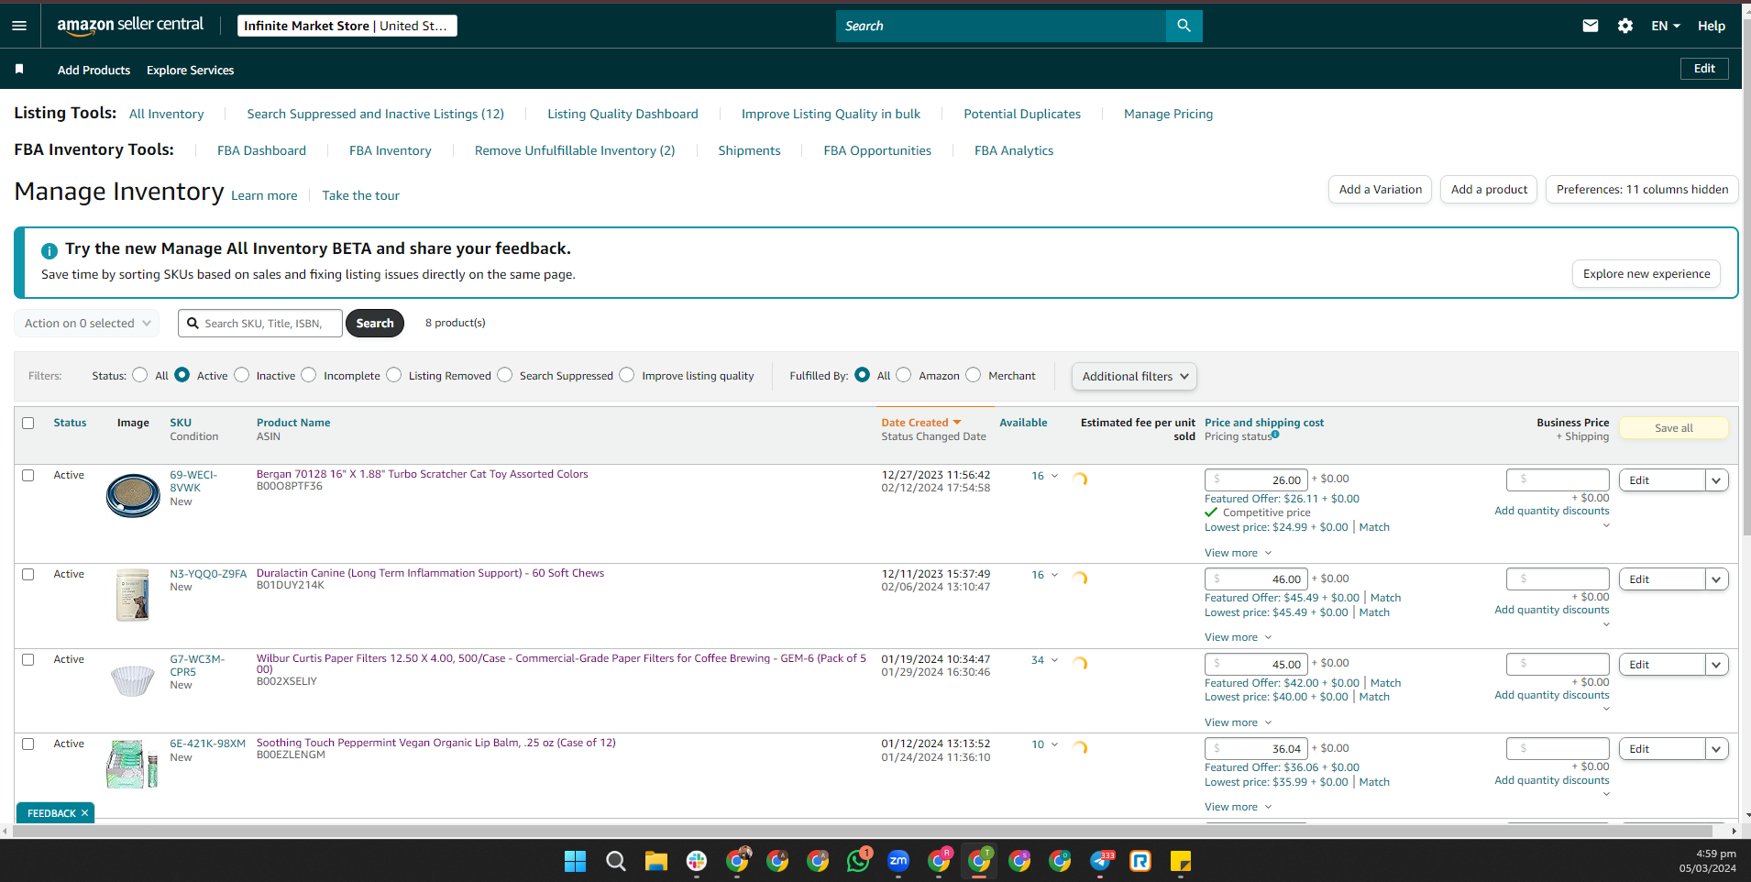Open the Add Products menu item

94,70
